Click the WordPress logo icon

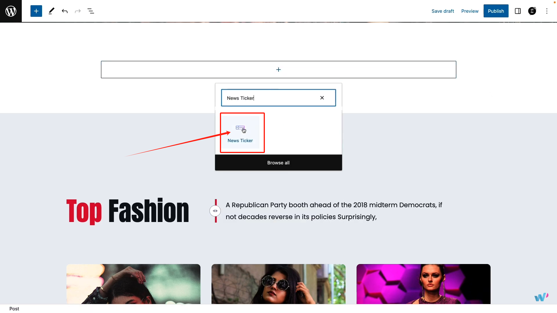pos(11,11)
